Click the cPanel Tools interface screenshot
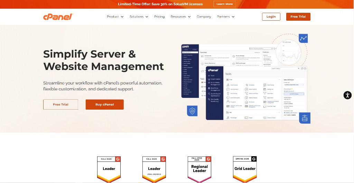 coord(257,93)
